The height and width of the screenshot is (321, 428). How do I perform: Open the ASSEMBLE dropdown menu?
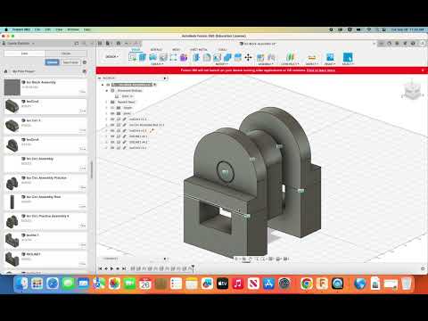(x=266, y=64)
